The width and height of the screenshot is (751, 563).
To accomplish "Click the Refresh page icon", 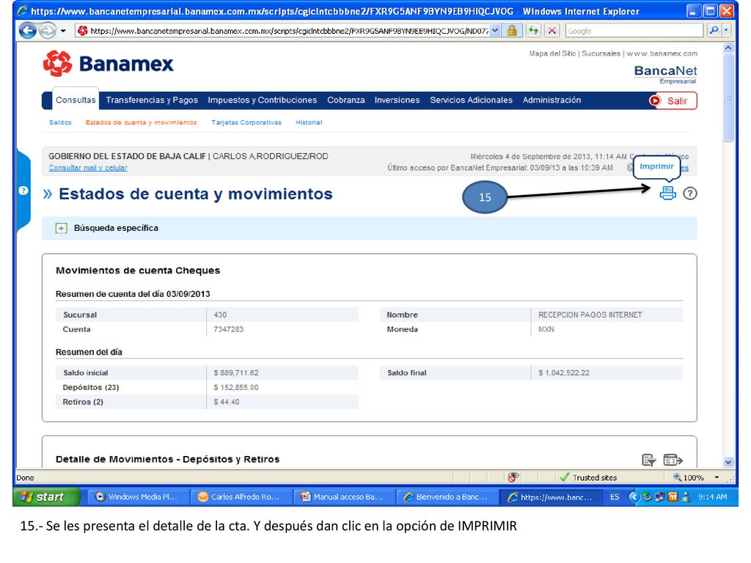I will [533, 31].
